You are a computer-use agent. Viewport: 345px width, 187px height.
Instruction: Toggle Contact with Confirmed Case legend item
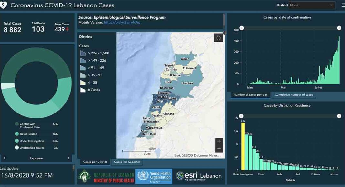coord(17,124)
